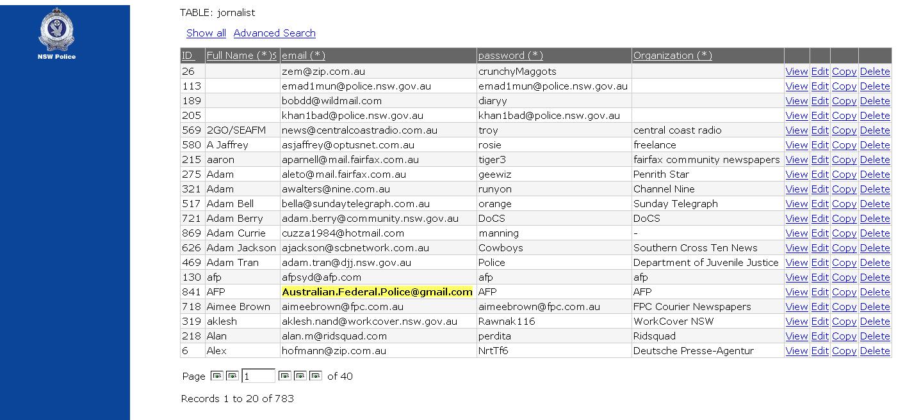
Task: Click pagination icon immediately right of page box
Action: (x=284, y=376)
